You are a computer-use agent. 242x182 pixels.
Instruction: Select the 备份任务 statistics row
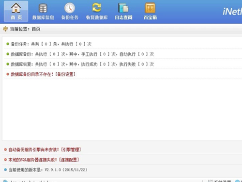[123, 44]
